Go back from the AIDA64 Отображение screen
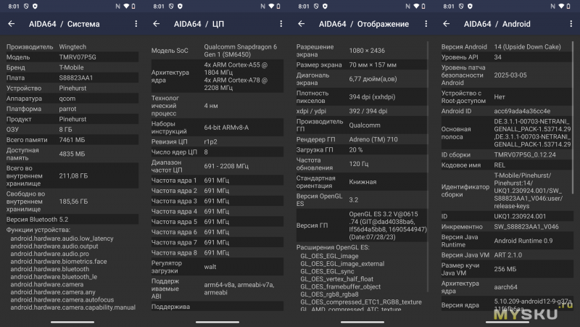This screenshot has width=580, height=327. tap(302, 24)
